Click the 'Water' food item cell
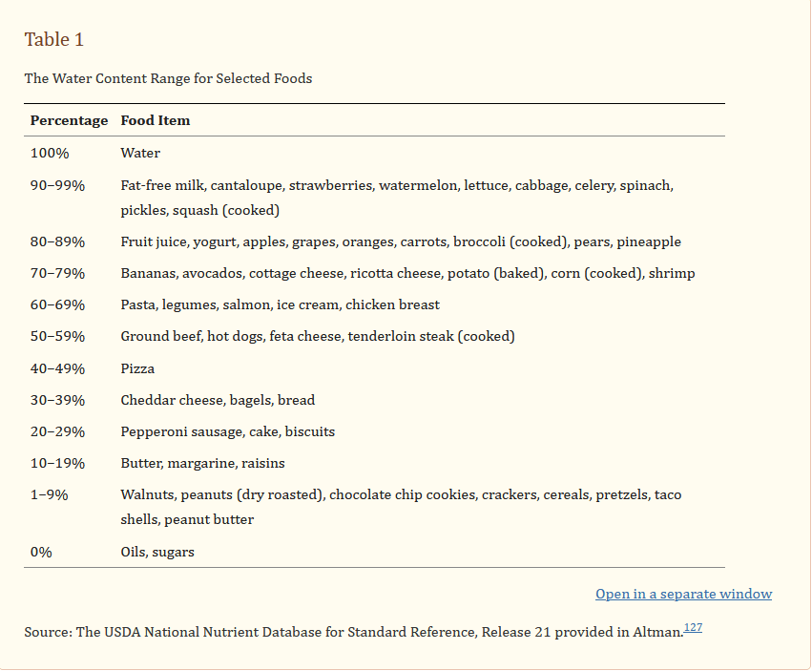This screenshot has width=812, height=671. [x=140, y=153]
